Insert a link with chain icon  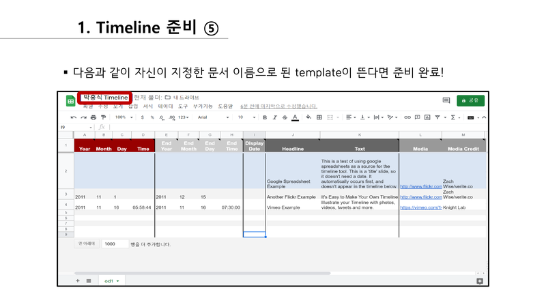point(407,117)
